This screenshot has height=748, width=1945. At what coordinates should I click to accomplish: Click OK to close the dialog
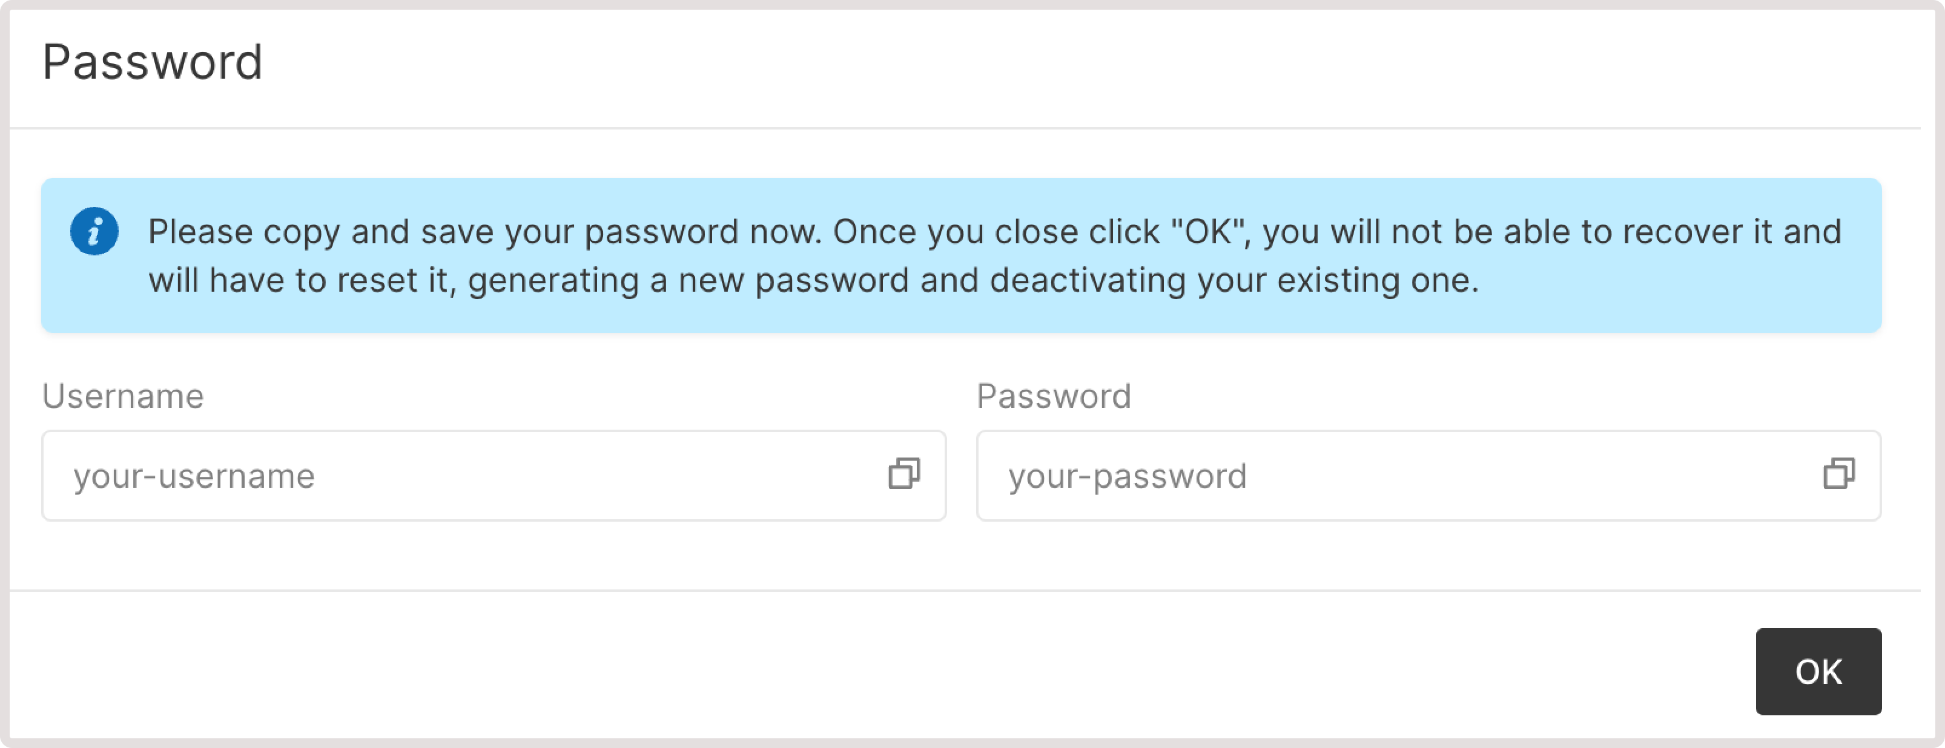1818,671
